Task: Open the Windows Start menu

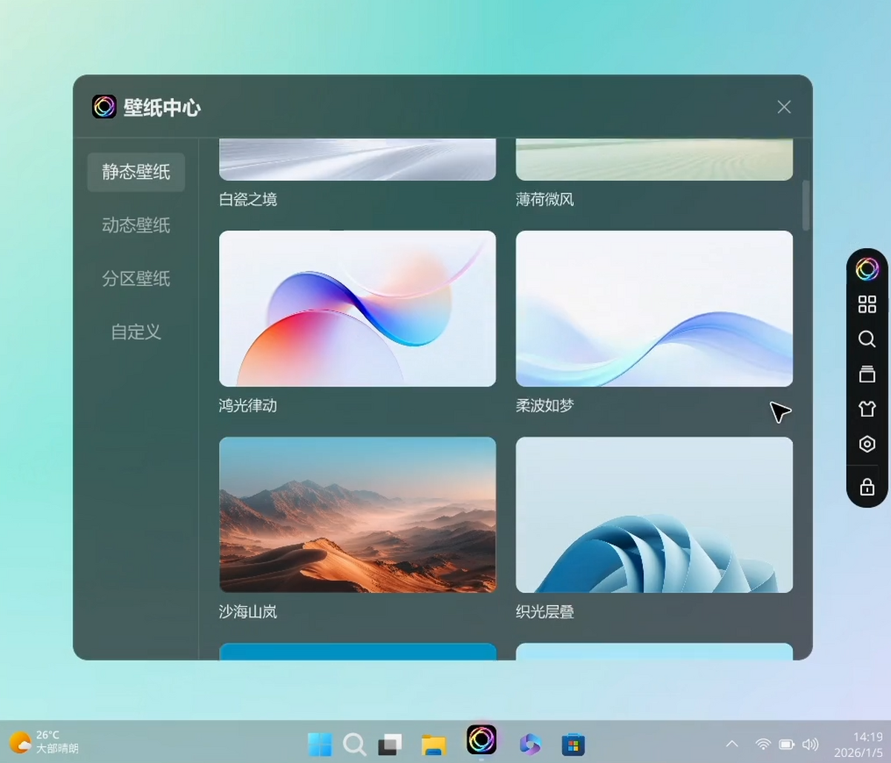Action: (320, 744)
